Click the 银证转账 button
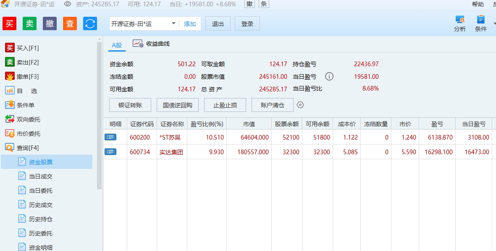Viewport: 496px width, 251px height. pos(130,105)
